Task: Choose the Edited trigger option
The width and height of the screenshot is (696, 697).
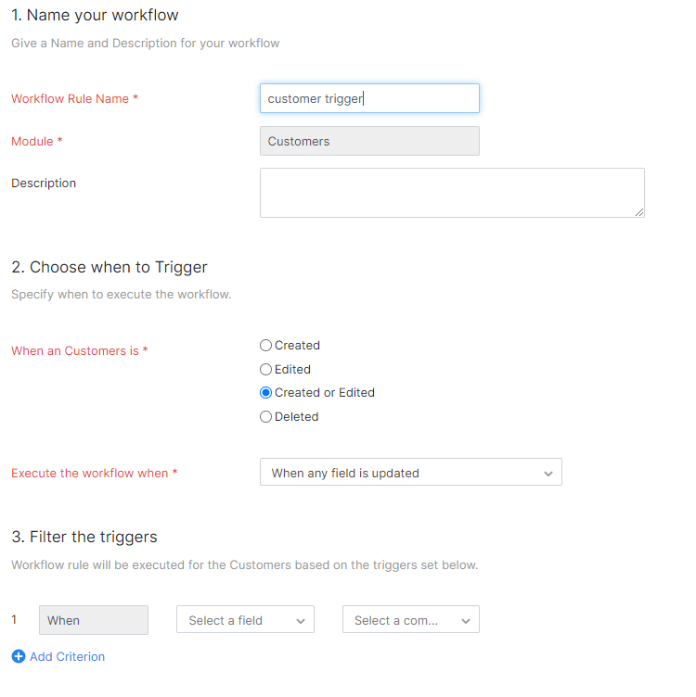Action: pyautogui.click(x=266, y=370)
